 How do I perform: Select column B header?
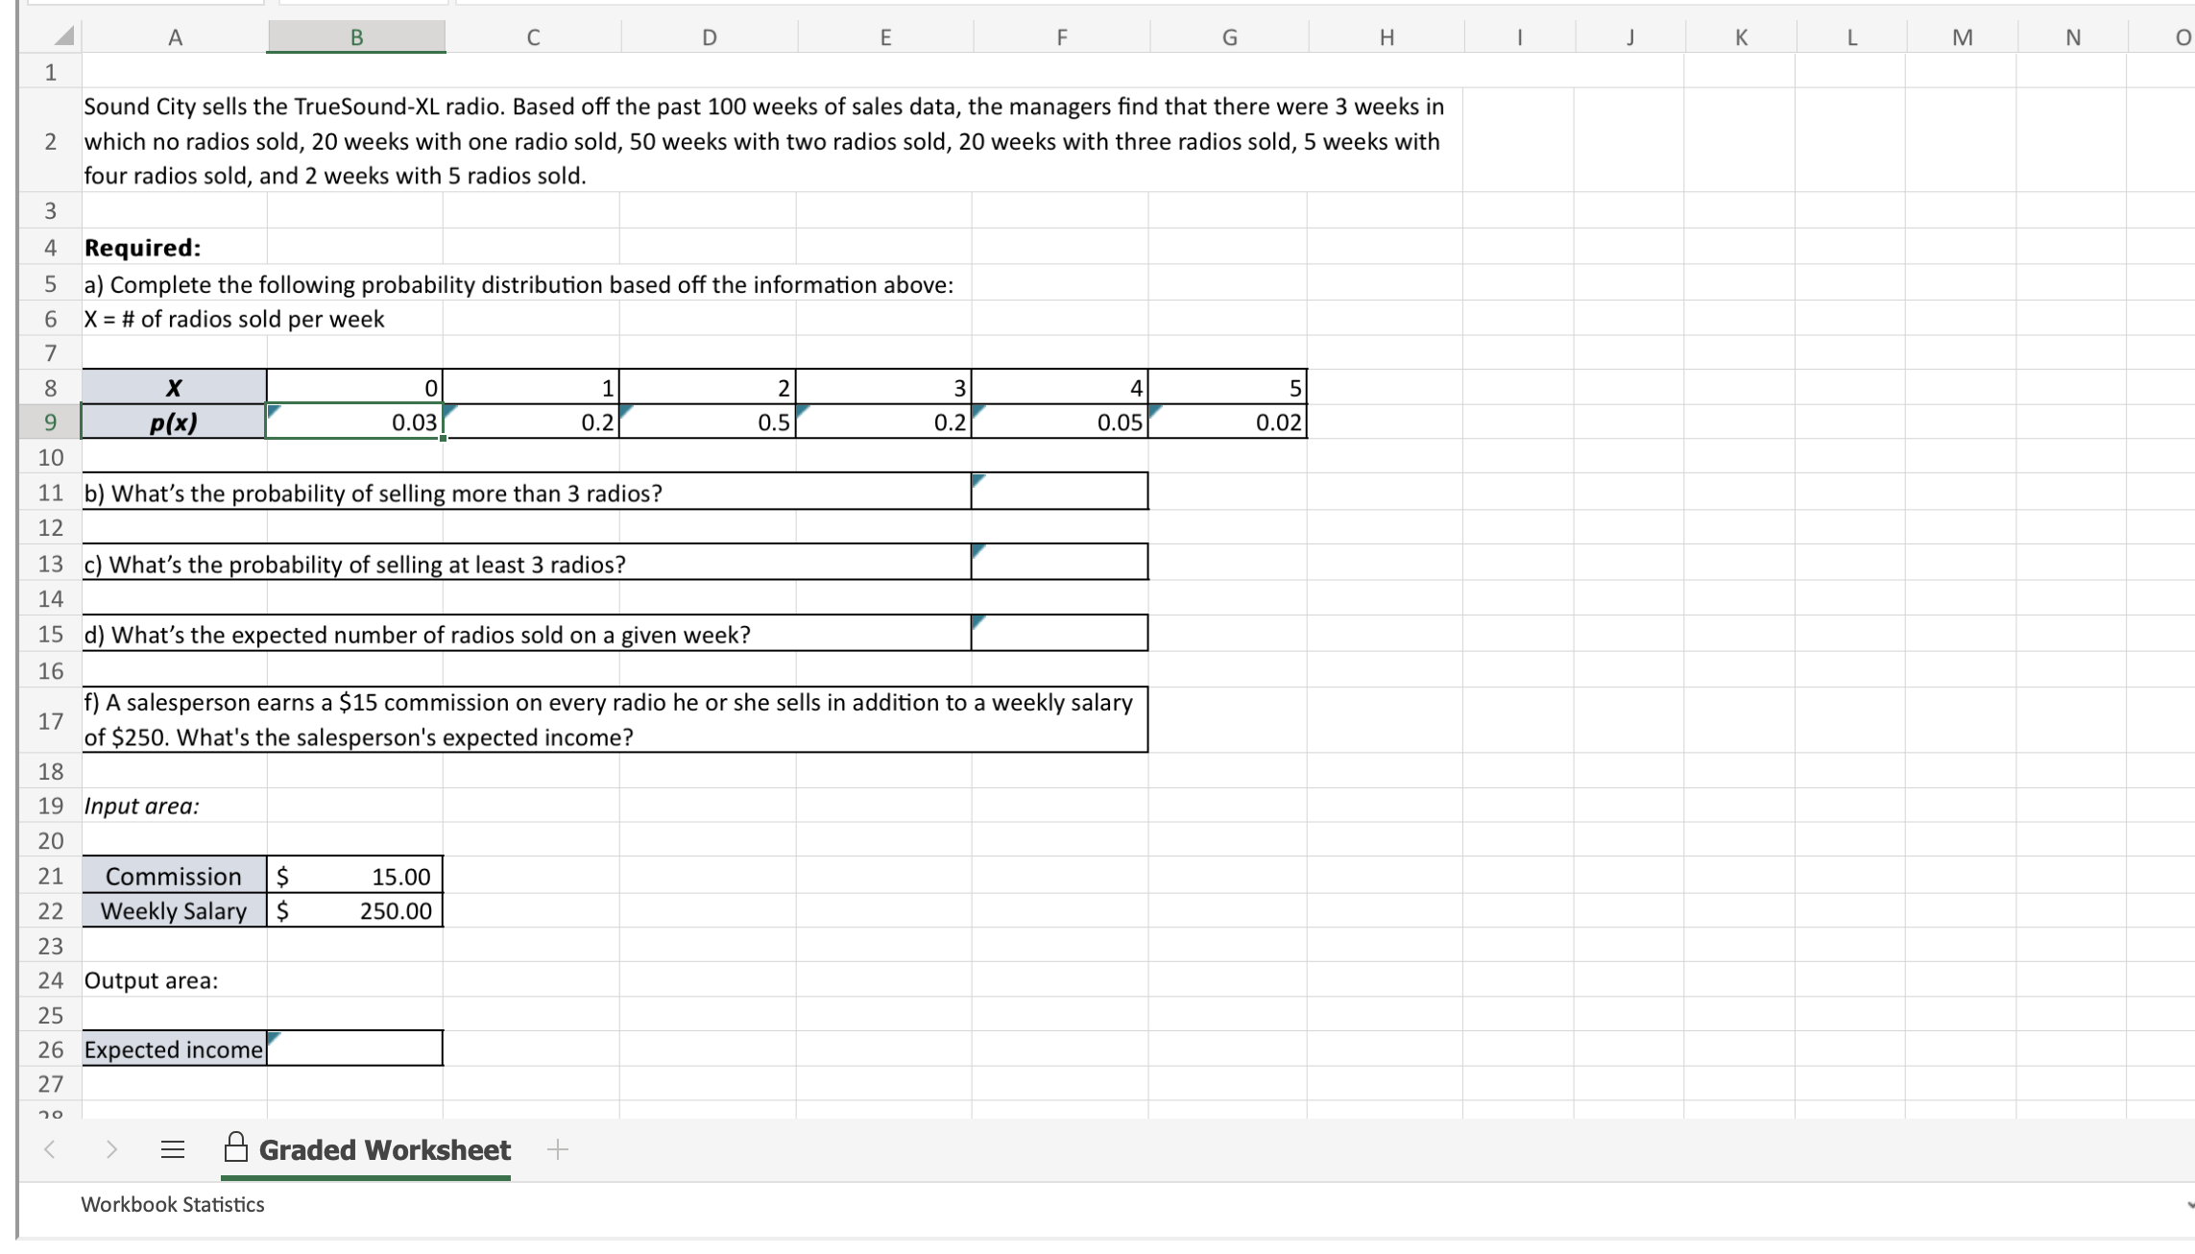coord(356,37)
